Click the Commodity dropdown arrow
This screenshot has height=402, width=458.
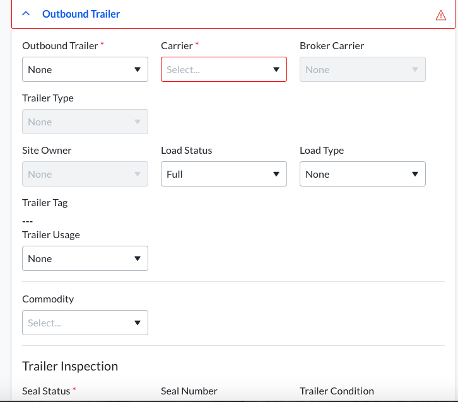coord(138,323)
